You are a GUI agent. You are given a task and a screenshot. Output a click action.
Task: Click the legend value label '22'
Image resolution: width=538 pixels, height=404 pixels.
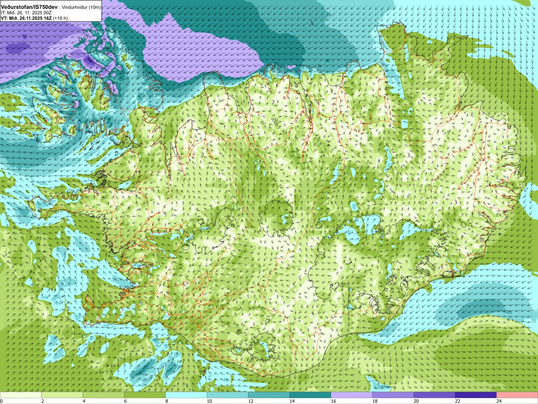[457, 401]
